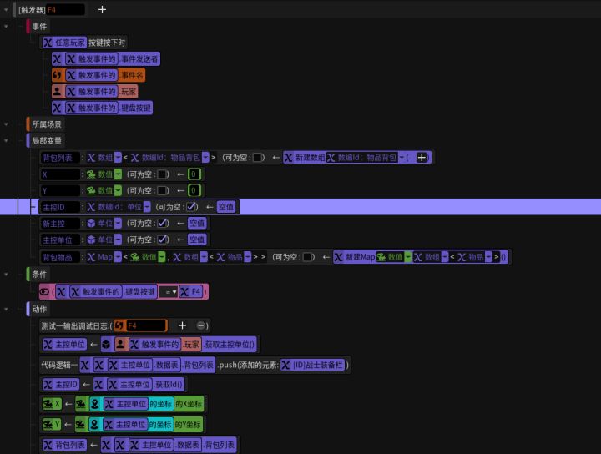Click the plus icon next to trigger name F4
Image resolution: width=601 pixels, height=454 pixels.
pos(102,9)
